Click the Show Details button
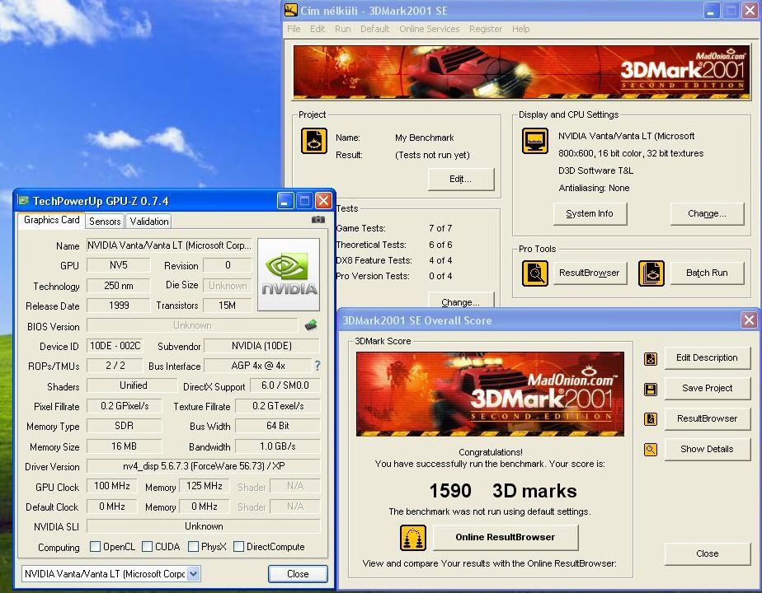762x593 pixels. [x=707, y=450]
